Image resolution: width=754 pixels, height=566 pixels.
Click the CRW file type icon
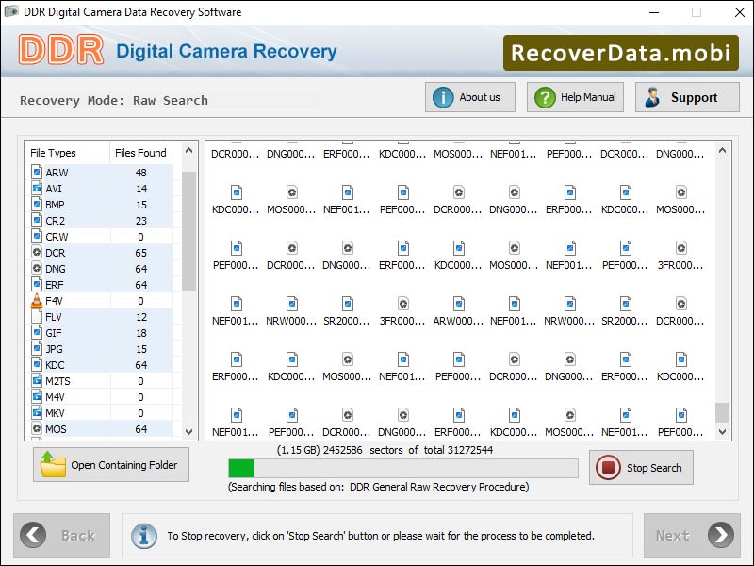pyautogui.click(x=37, y=237)
